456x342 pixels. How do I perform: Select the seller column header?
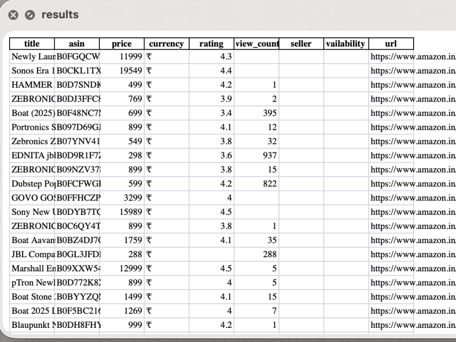click(x=301, y=44)
